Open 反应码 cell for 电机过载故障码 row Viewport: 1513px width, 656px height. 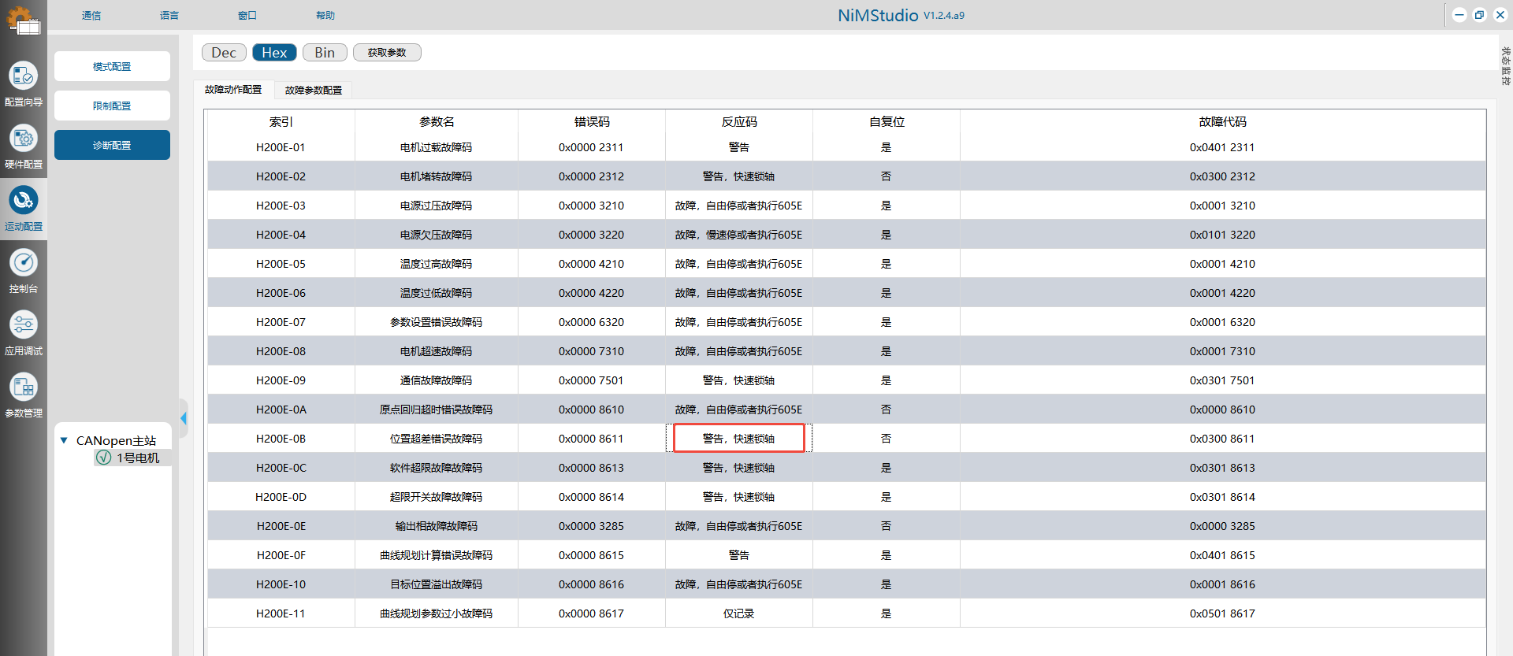click(739, 147)
